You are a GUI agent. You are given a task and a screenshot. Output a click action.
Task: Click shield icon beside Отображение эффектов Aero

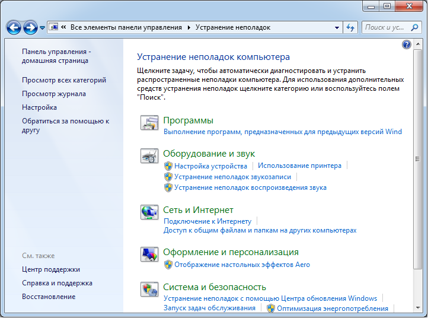pyautogui.click(x=168, y=265)
